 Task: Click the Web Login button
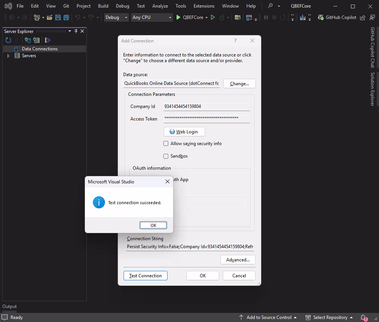pos(184,132)
